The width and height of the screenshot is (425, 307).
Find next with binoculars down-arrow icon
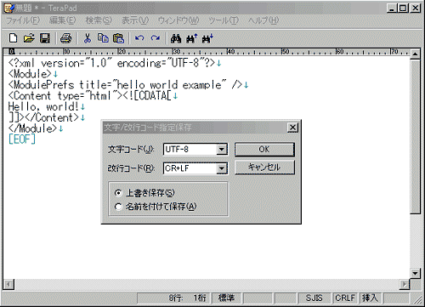tap(207, 38)
